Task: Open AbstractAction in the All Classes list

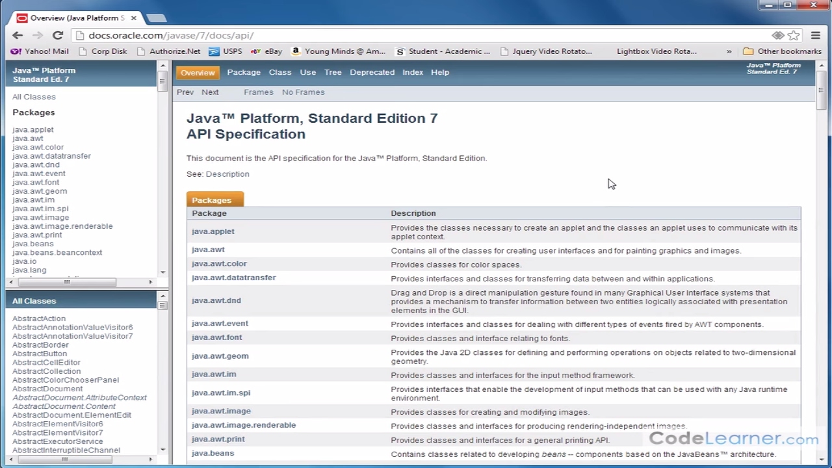Action: click(x=39, y=318)
